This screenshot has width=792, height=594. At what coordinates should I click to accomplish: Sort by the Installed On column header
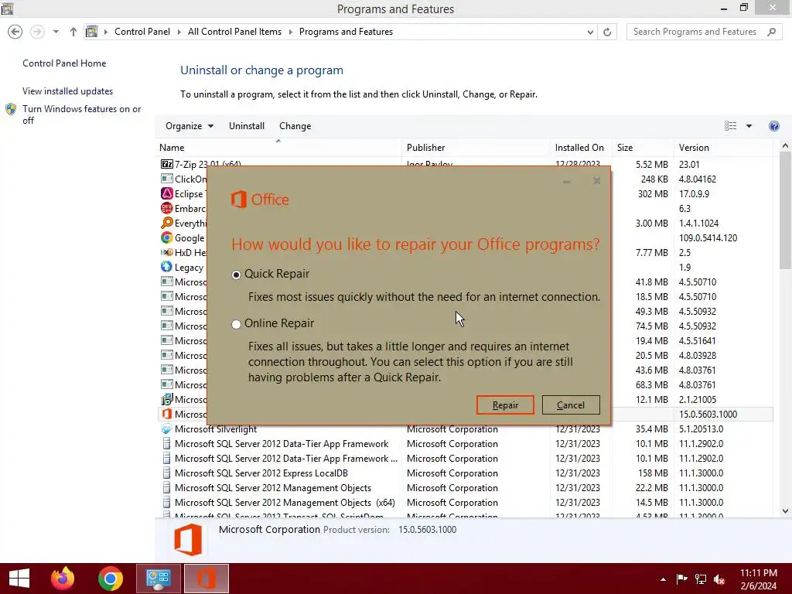[x=579, y=148]
